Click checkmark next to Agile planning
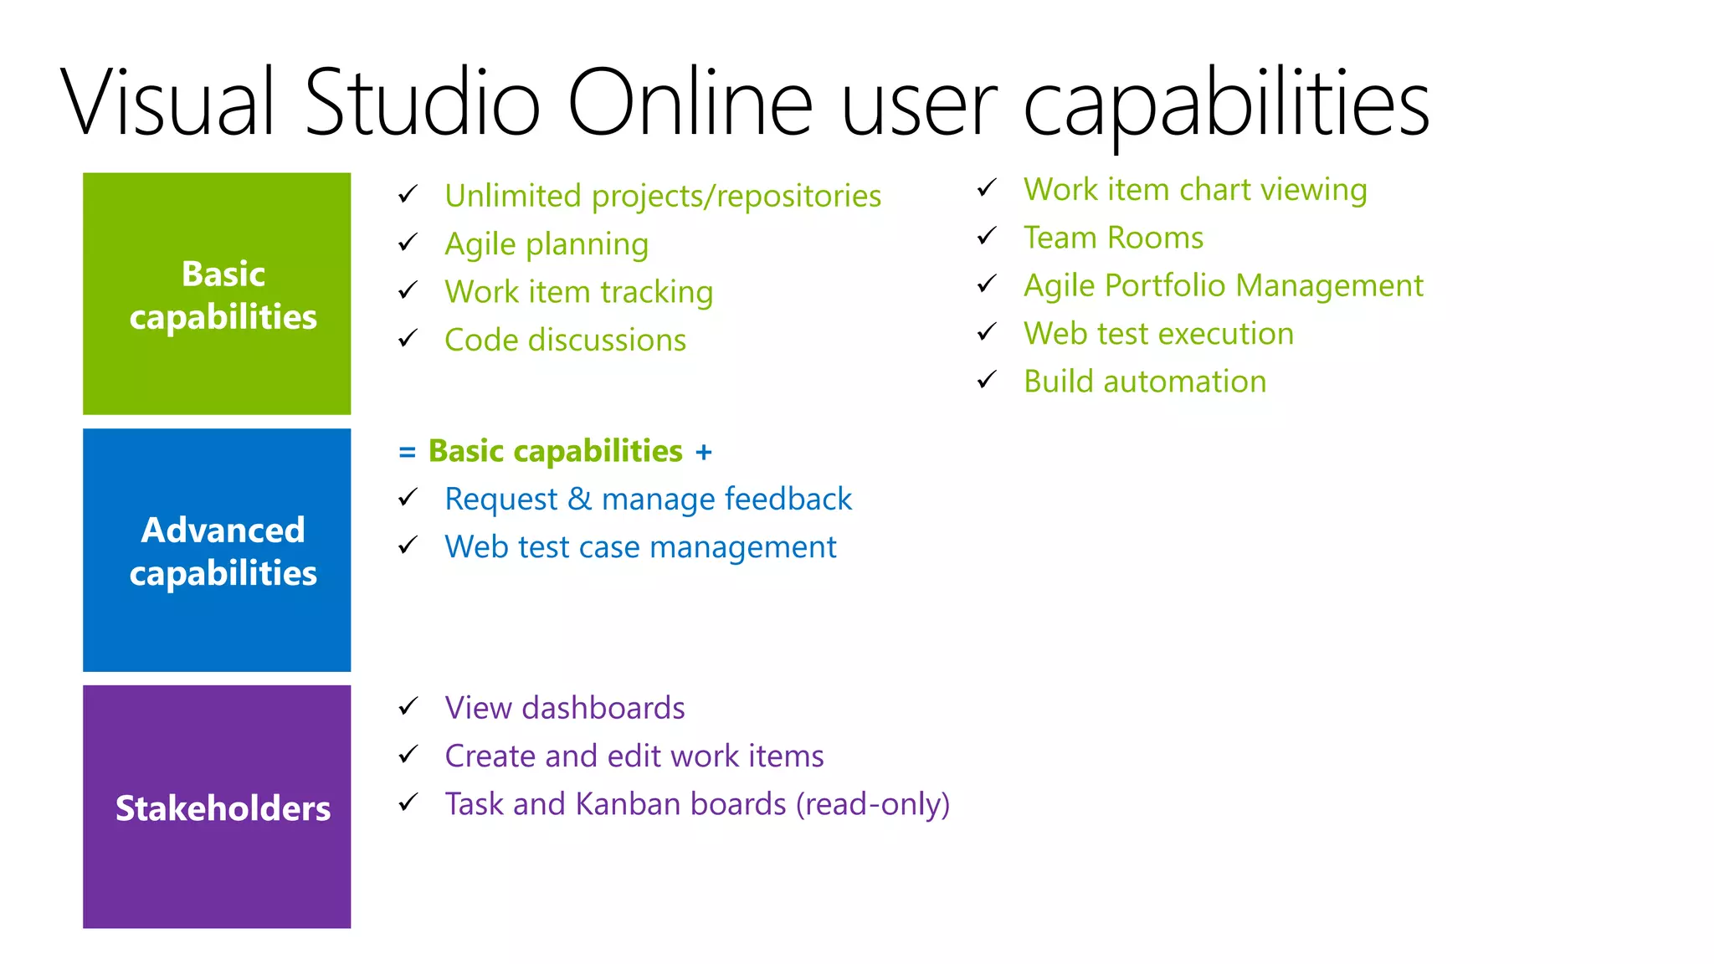 pos(408,244)
